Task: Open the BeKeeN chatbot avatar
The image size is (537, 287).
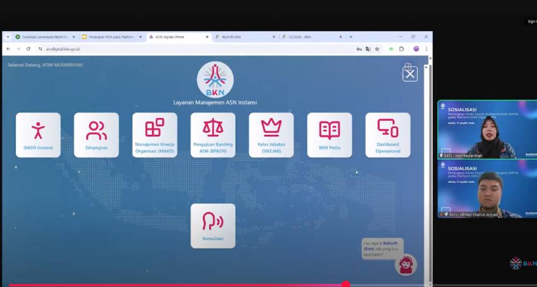Action: [406, 265]
